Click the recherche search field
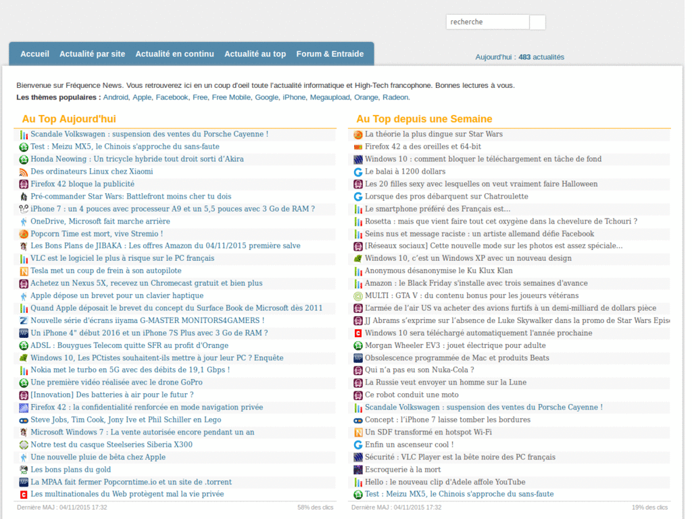This screenshot has height=519, width=692. tap(488, 22)
